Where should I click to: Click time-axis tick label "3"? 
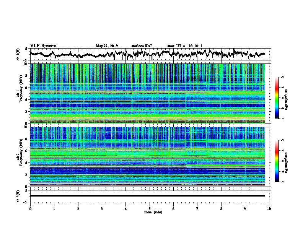click(102, 209)
